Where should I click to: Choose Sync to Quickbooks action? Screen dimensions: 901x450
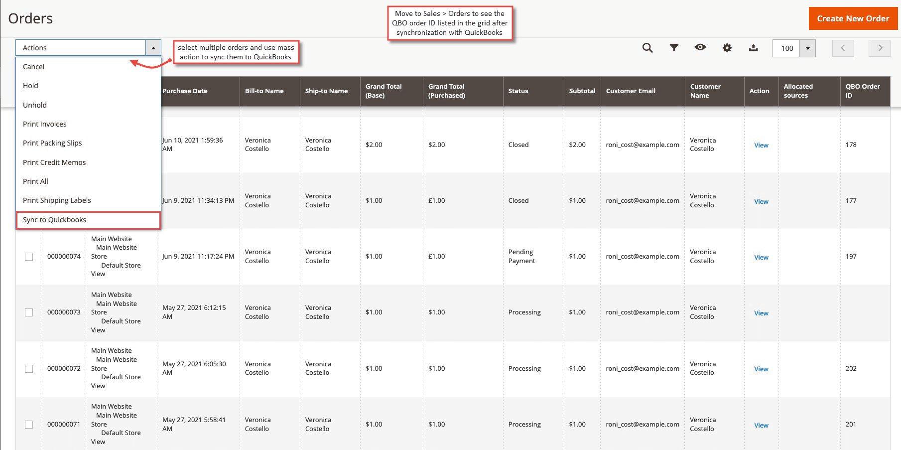click(x=89, y=220)
